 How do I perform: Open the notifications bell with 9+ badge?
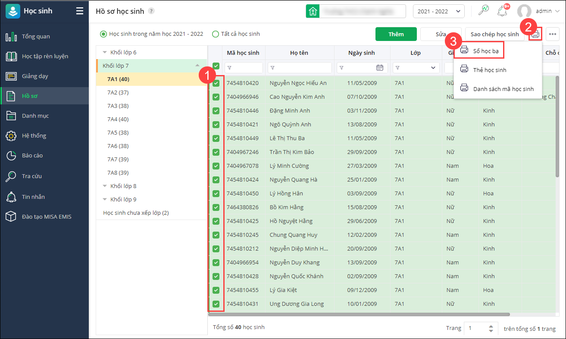[x=502, y=11]
